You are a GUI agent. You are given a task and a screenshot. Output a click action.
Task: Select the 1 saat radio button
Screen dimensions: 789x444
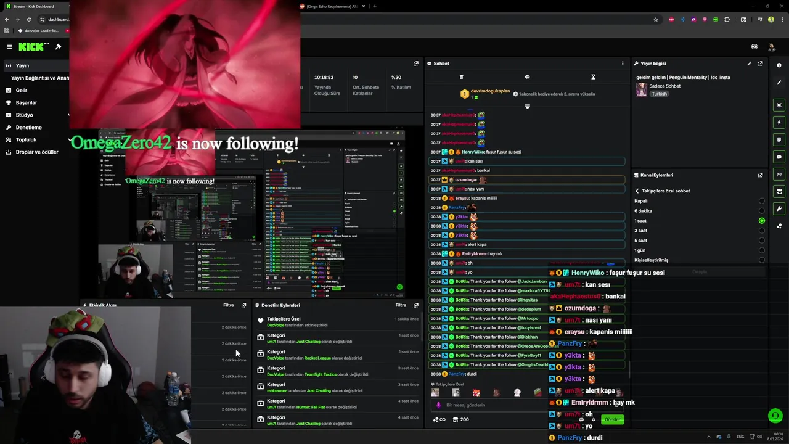(762, 221)
